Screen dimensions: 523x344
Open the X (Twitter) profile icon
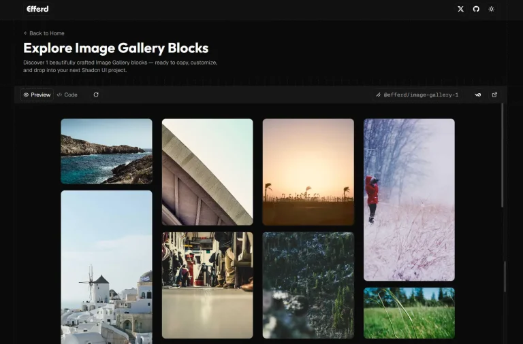coord(460,9)
